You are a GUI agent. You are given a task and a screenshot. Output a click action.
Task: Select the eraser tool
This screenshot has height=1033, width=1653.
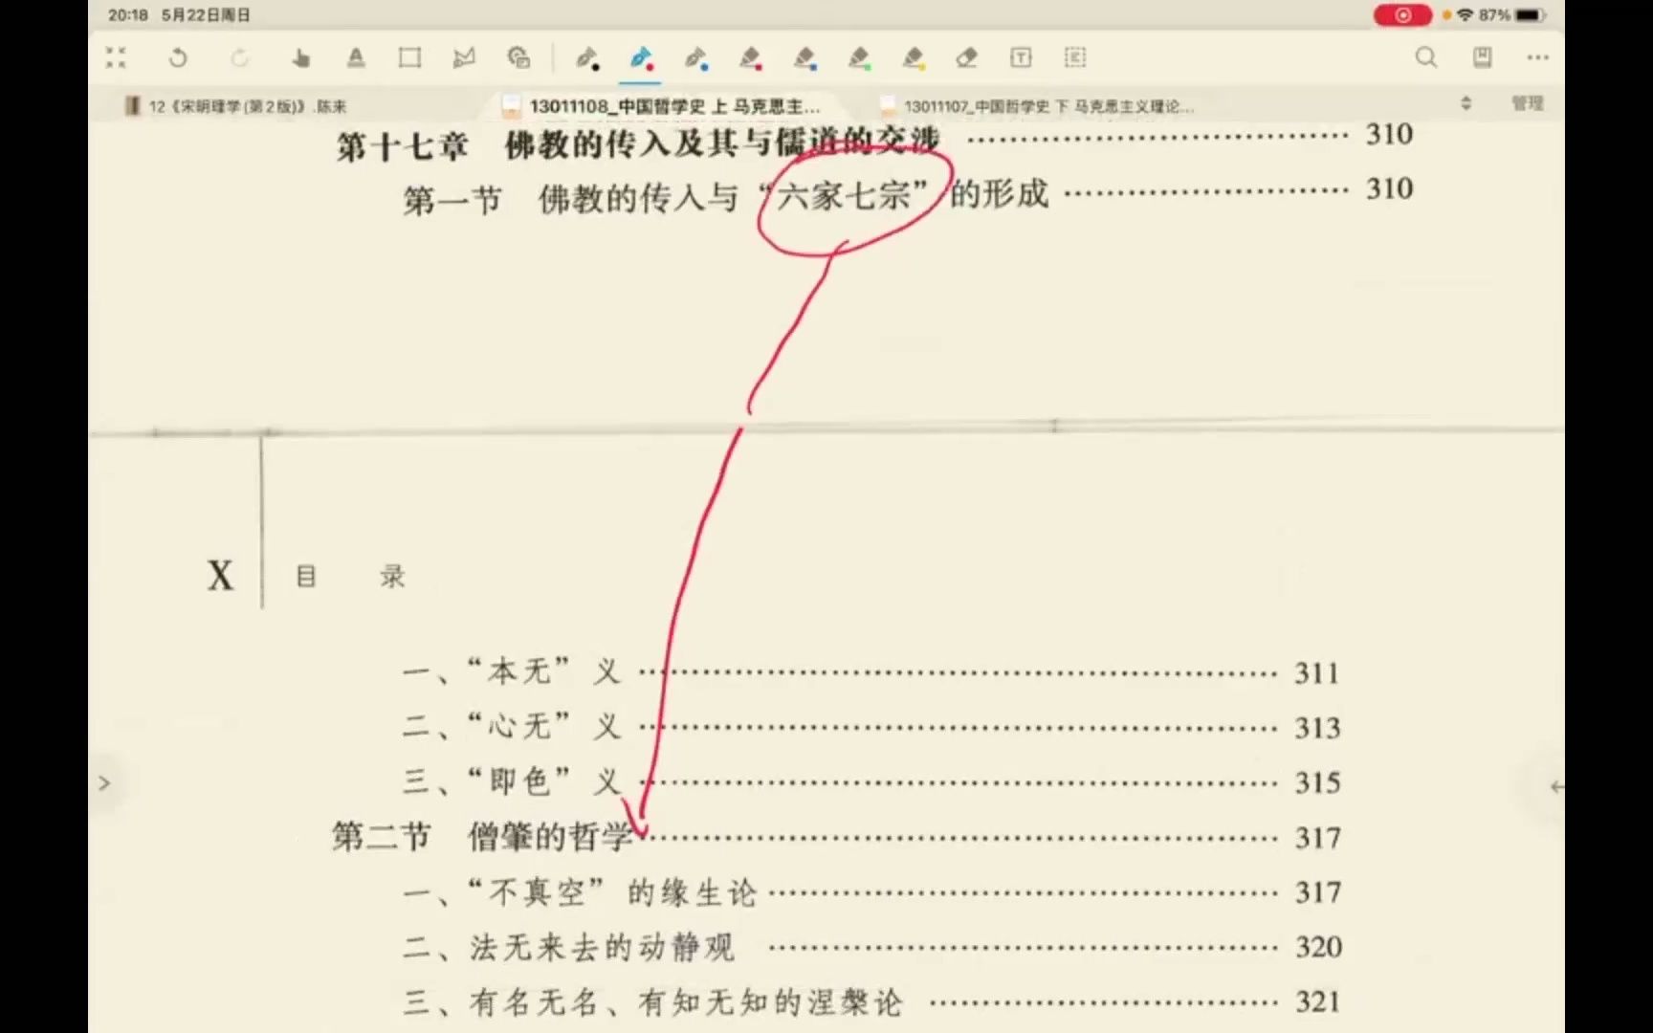(x=967, y=58)
